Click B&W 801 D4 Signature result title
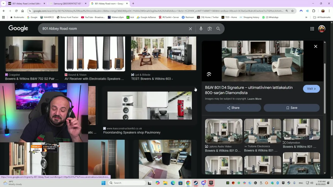 click(x=249, y=90)
